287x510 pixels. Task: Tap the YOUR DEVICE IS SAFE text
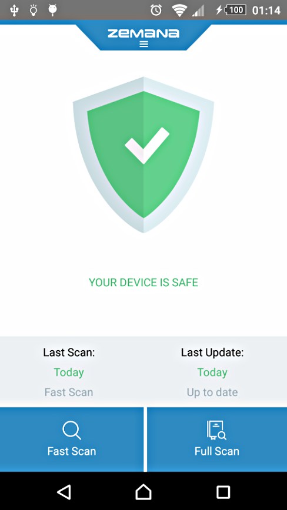[x=143, y=282]
